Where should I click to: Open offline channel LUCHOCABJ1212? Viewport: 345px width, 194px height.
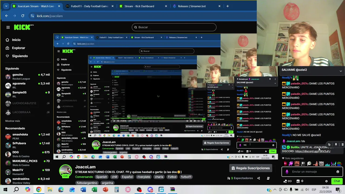pyautogui.click(x=27, y=103)
